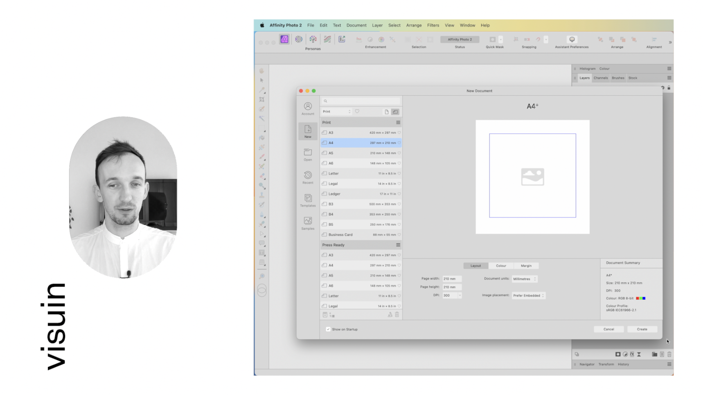Favourite the A3 print preset heart
This screenshot has width=703, height=395.
point(399,132)
